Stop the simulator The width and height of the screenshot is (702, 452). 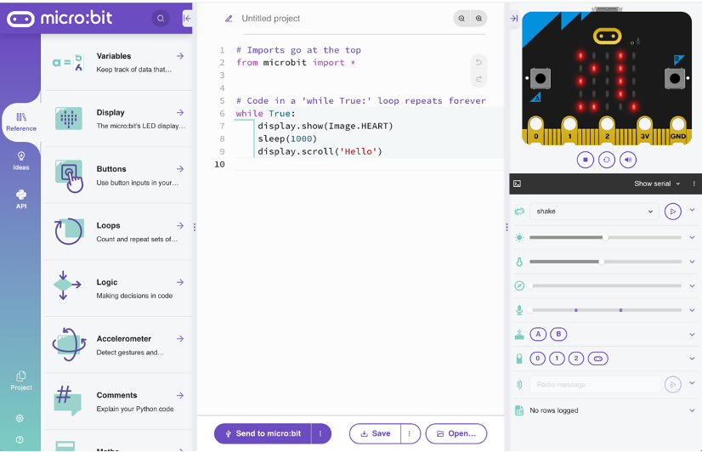pos(586,160)
